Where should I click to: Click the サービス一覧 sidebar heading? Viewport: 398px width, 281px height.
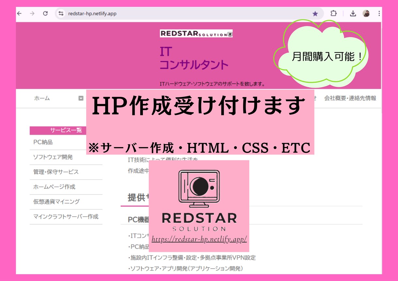coord(66,130)
